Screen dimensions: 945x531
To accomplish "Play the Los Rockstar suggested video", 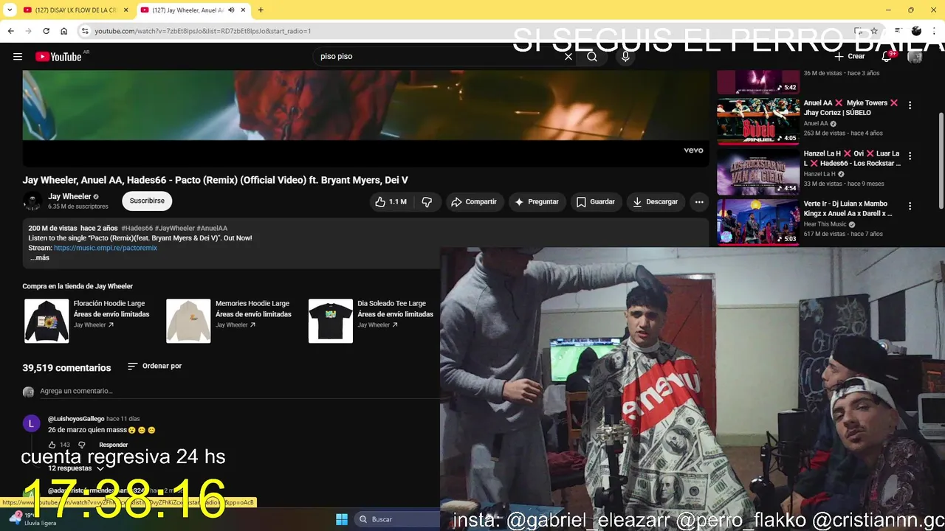I will [x=758, y=170].
